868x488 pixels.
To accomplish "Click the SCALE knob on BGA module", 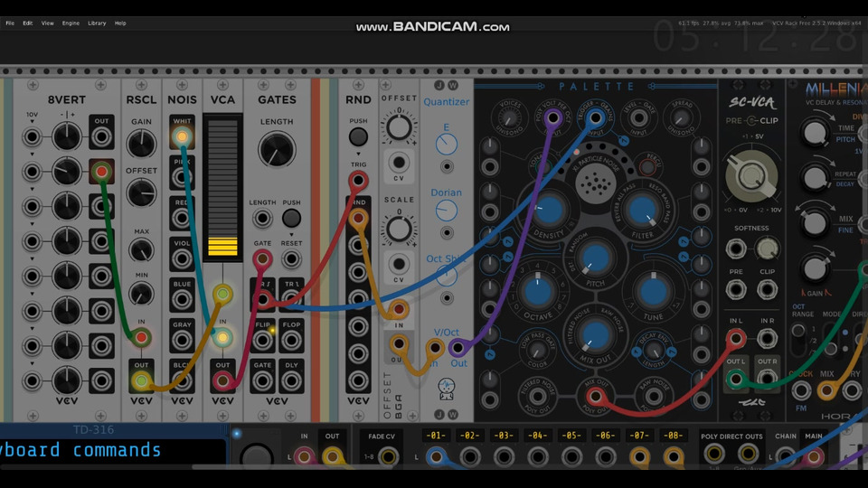I will [399, 229].
